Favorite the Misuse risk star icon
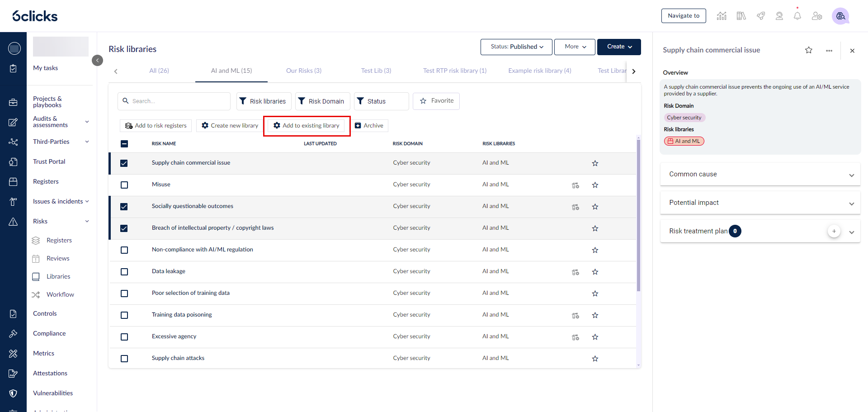Screen dimensions: 868x412 pos(595,185)
